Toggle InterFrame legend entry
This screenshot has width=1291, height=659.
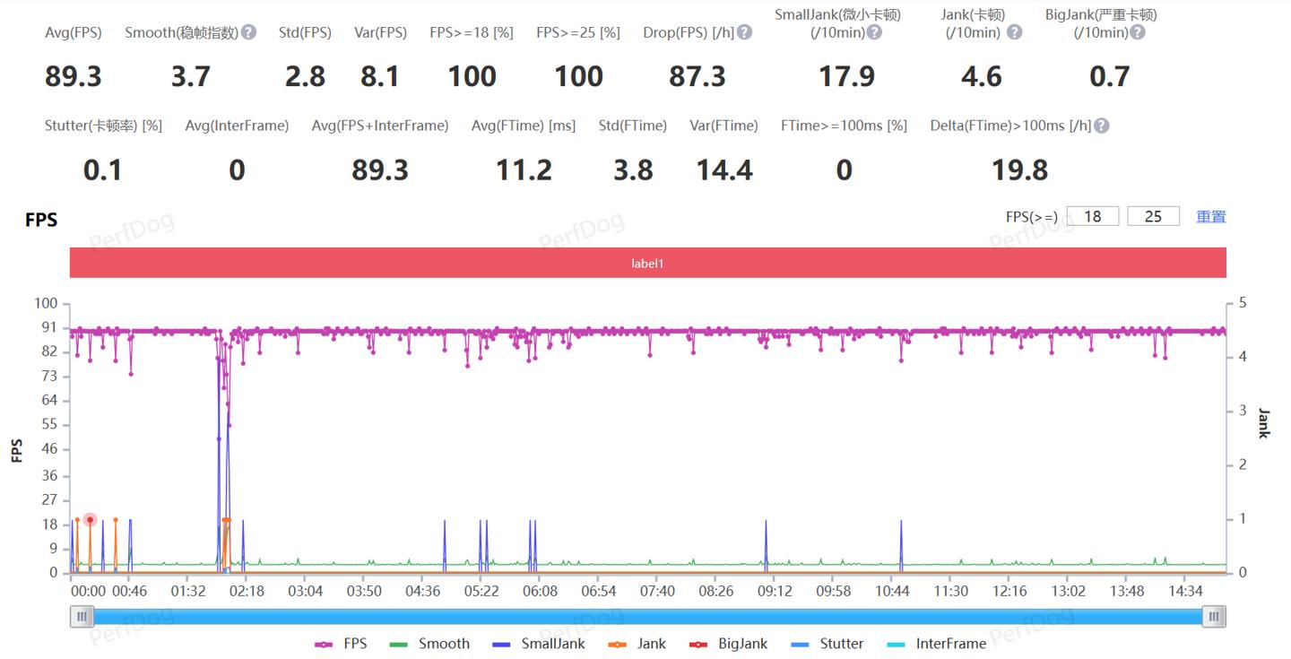(938, 644)
